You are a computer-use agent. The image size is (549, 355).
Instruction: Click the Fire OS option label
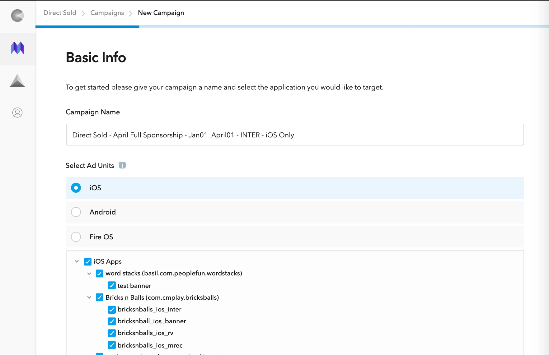tap(101, 237)
